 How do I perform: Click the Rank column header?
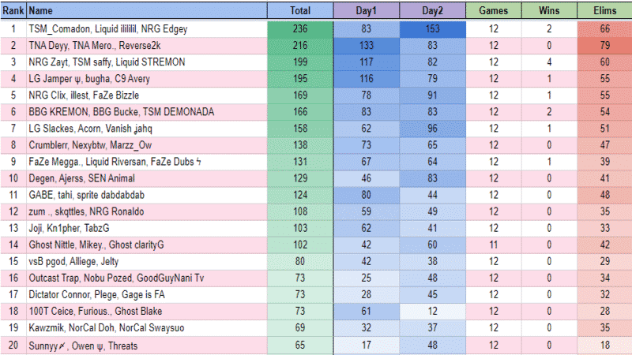[13, 10]
